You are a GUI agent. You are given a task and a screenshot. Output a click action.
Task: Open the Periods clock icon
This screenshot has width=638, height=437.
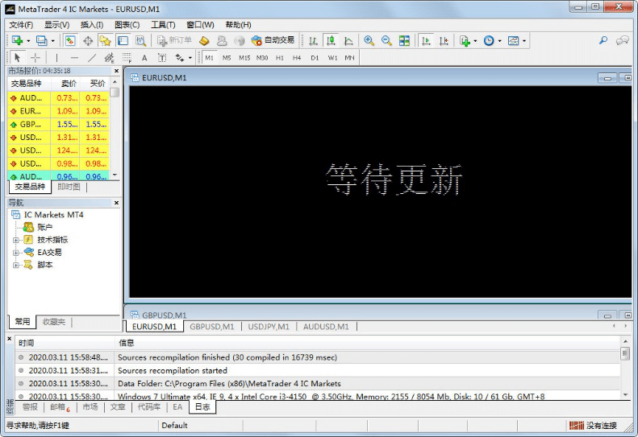pyautogui.click(x=489, y=40)
